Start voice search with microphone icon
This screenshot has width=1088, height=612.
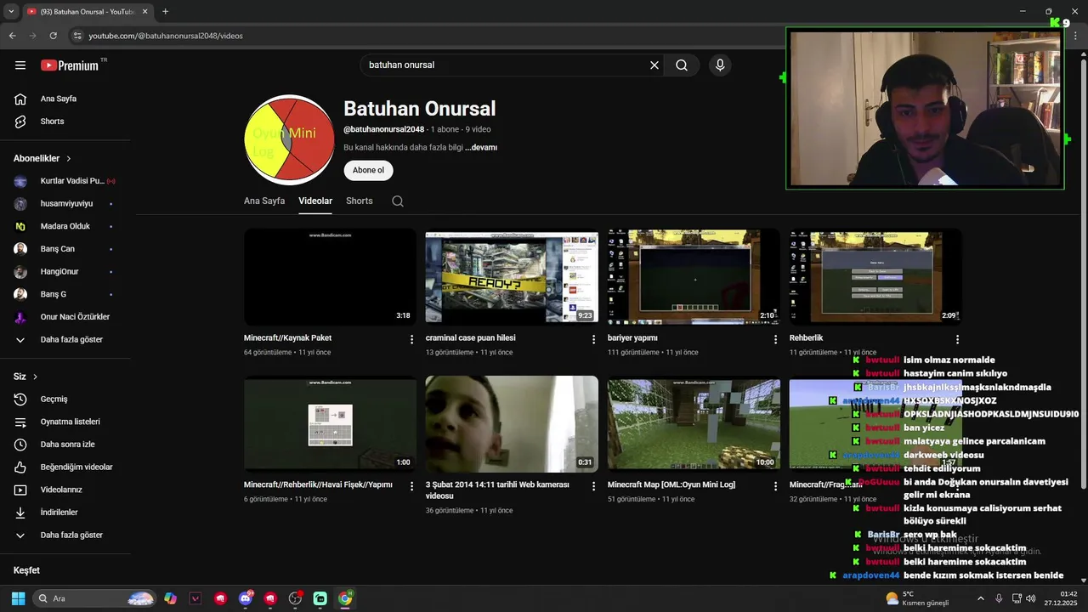click(720, 65)
